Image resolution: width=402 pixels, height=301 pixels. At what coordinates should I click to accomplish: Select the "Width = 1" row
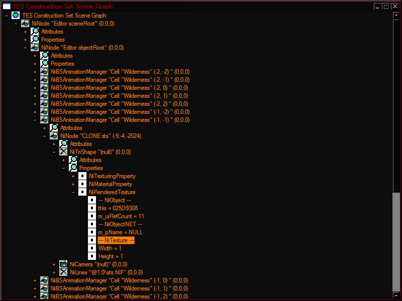[110, 248]
